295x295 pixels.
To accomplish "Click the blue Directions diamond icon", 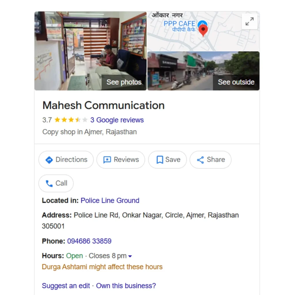I will [49, 160].
